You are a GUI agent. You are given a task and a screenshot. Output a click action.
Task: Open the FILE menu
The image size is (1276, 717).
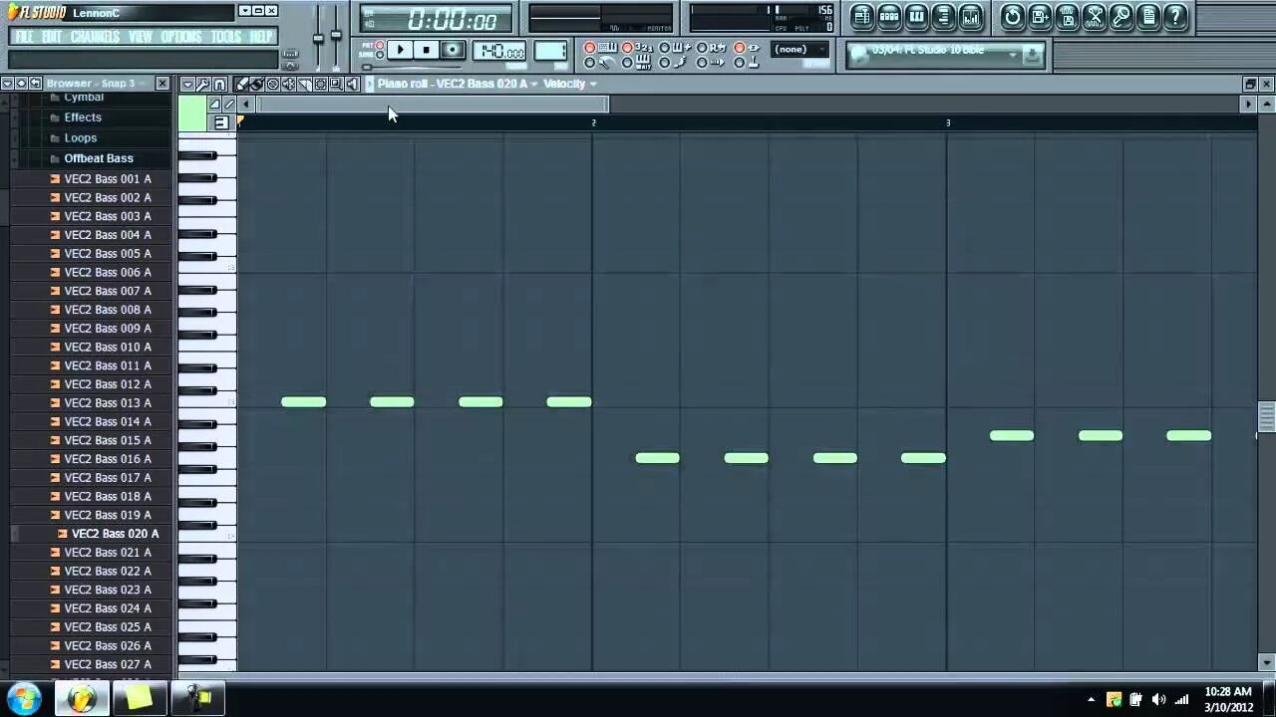(x=24, y=37)
